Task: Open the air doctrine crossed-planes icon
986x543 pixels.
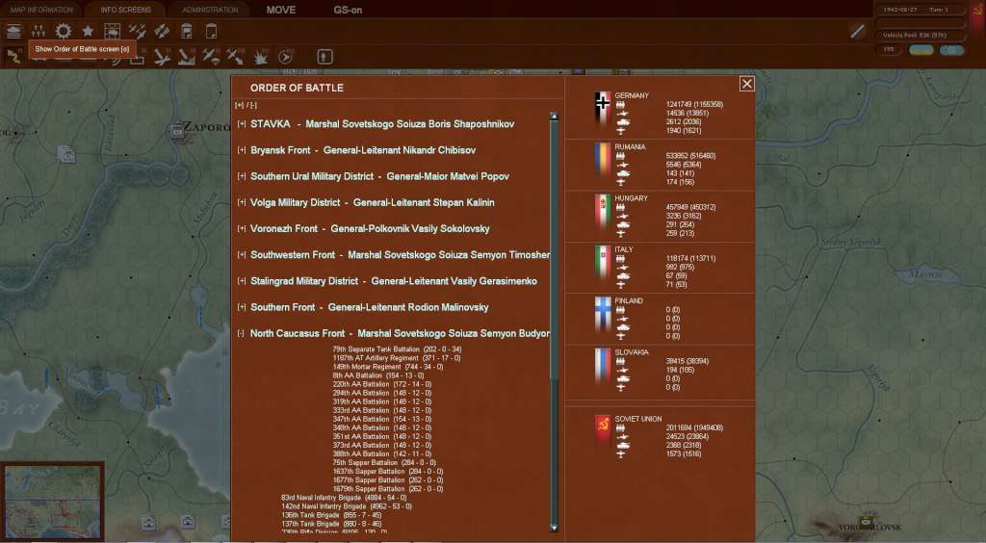Action: pos(137,31)
